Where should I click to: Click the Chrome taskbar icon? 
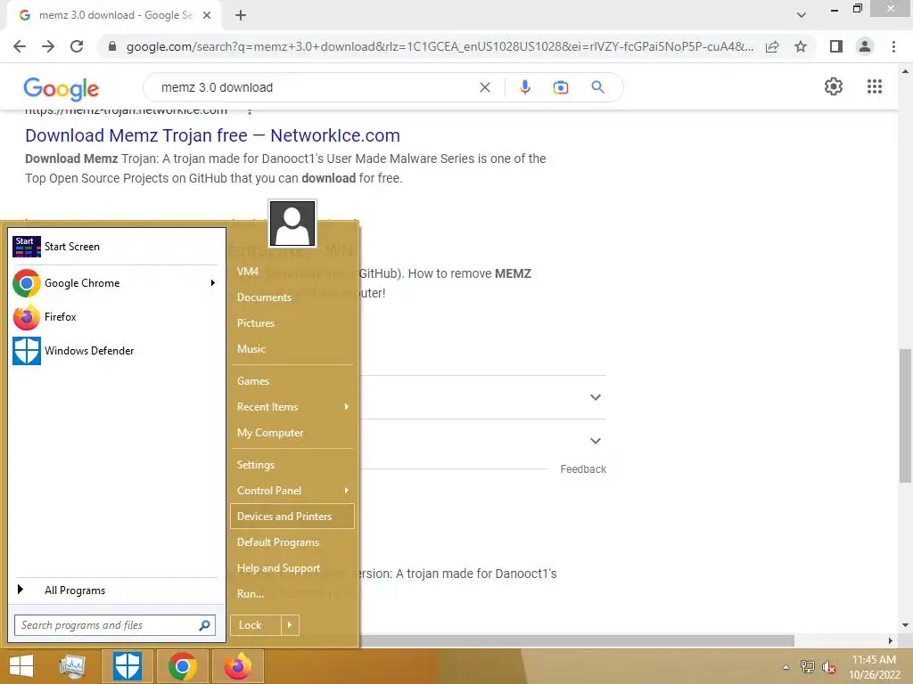[182, 666]
